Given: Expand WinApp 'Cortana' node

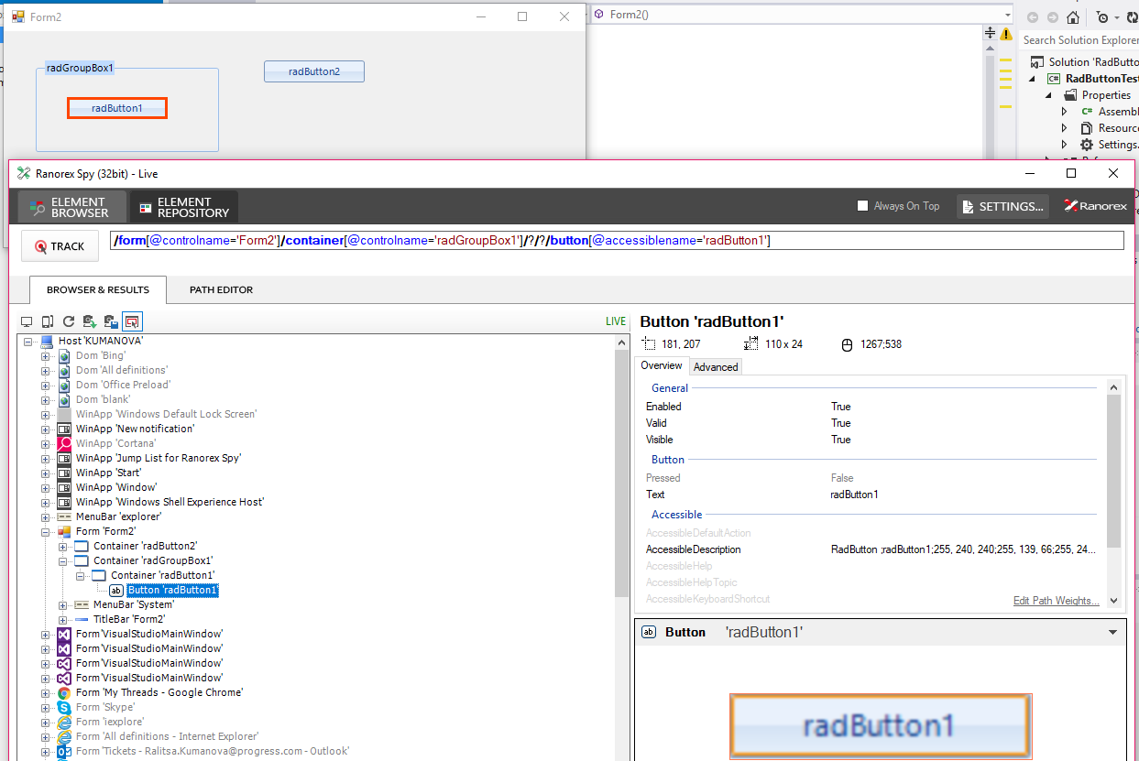Looking at the screenshot, I should point(45,443).
